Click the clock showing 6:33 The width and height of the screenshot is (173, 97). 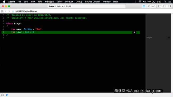pyautogui.click(x=159, y=2)
